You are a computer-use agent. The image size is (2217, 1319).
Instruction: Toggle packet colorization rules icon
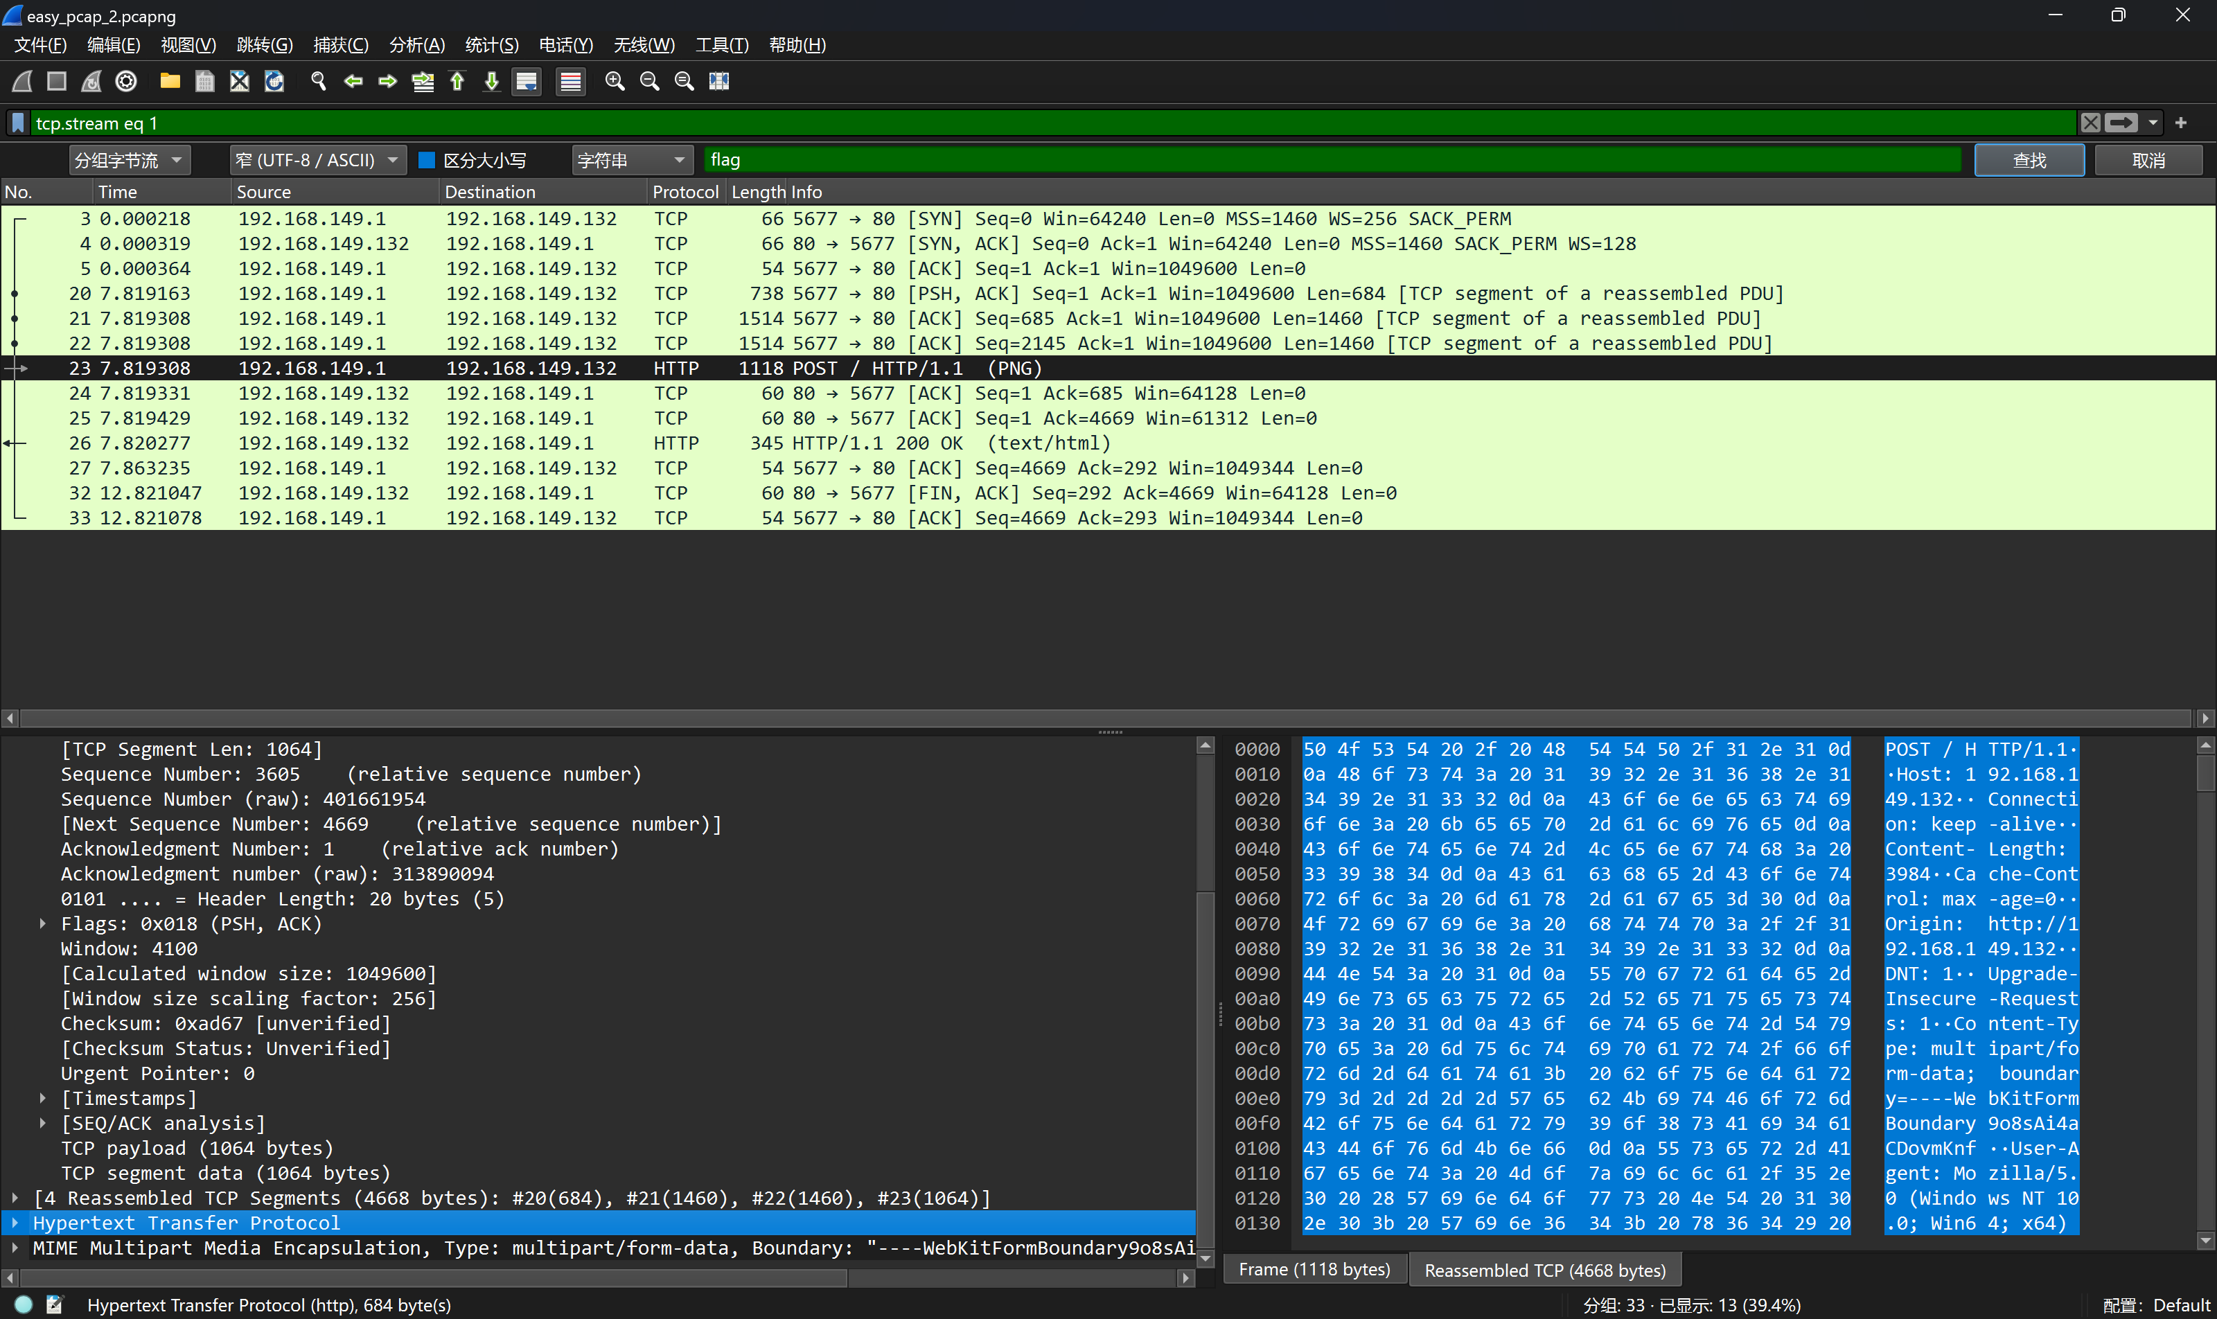(x=571, y=81)
